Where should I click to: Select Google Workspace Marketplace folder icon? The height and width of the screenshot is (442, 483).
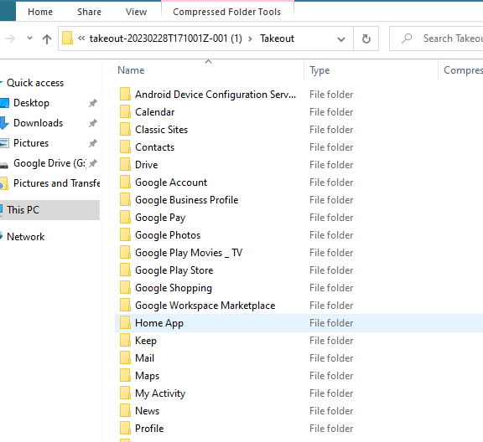pyautogui.click(x=125, y=305)
